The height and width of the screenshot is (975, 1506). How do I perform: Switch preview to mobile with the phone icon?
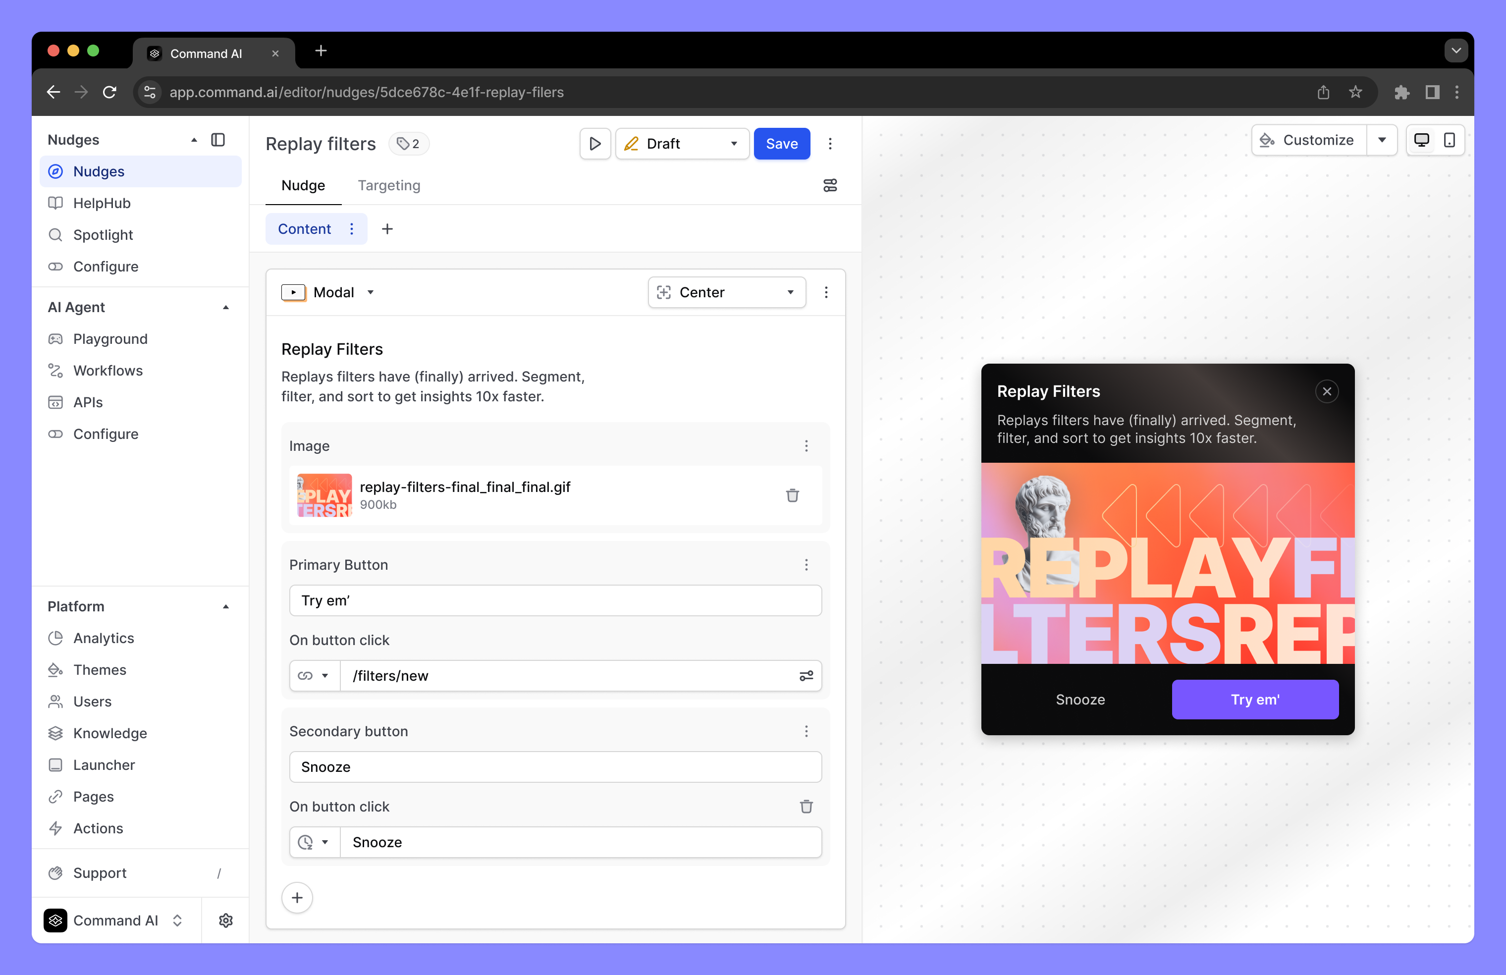click(1449, 140)
